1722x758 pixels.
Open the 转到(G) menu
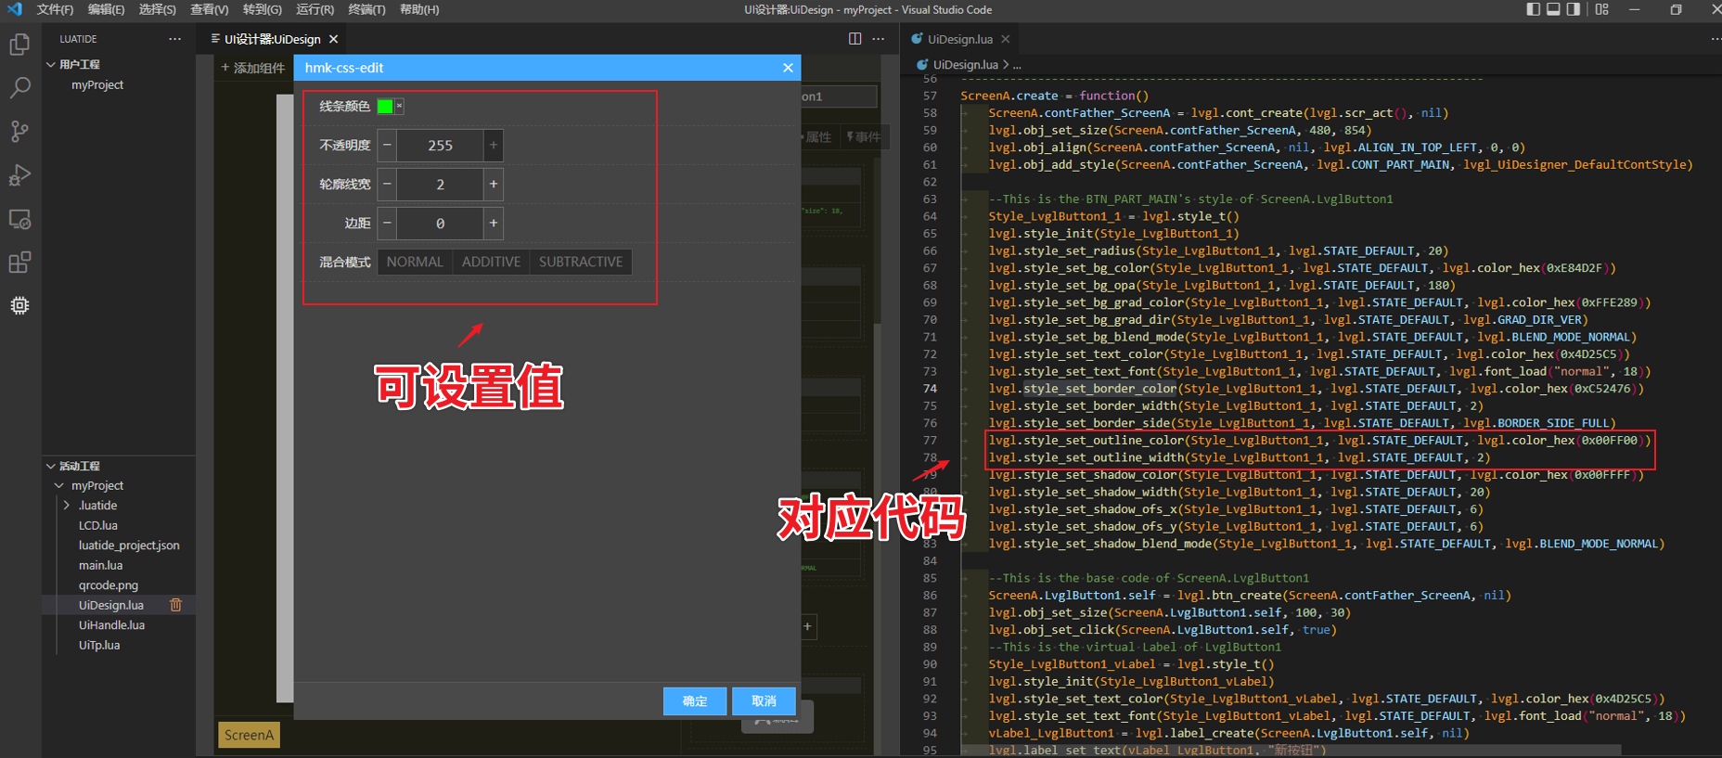[262, 9]
